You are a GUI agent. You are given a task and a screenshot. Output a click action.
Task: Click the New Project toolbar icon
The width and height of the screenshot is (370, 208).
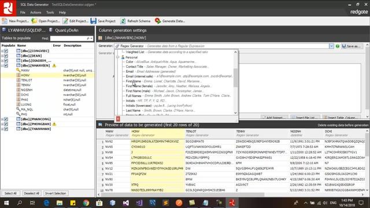point(5,21)
